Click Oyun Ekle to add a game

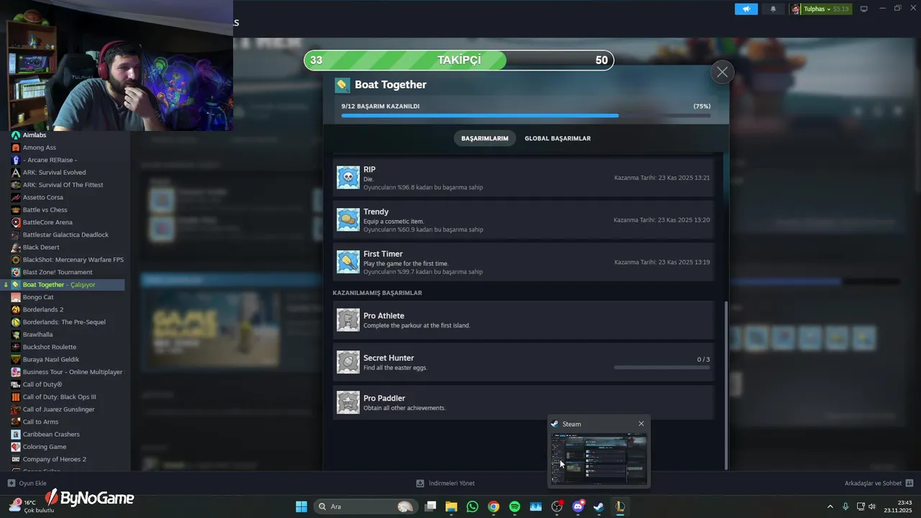tap(27, 483)
